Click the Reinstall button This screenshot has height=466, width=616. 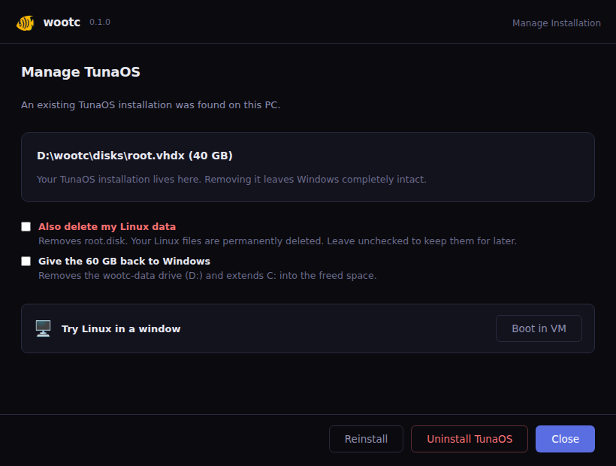366,439
